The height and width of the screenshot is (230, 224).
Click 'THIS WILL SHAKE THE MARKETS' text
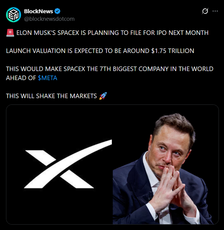[51, 96]
